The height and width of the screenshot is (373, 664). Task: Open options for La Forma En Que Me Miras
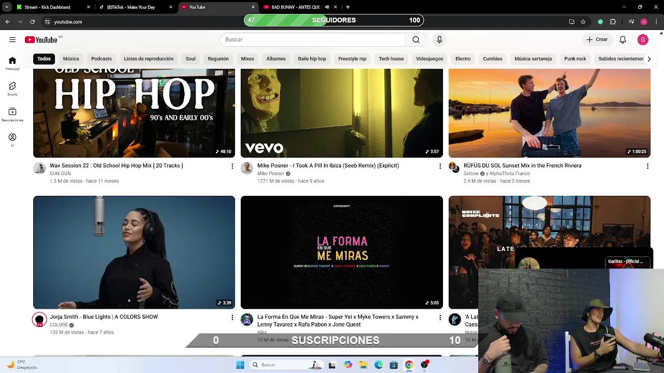click(x=440, y=317)
